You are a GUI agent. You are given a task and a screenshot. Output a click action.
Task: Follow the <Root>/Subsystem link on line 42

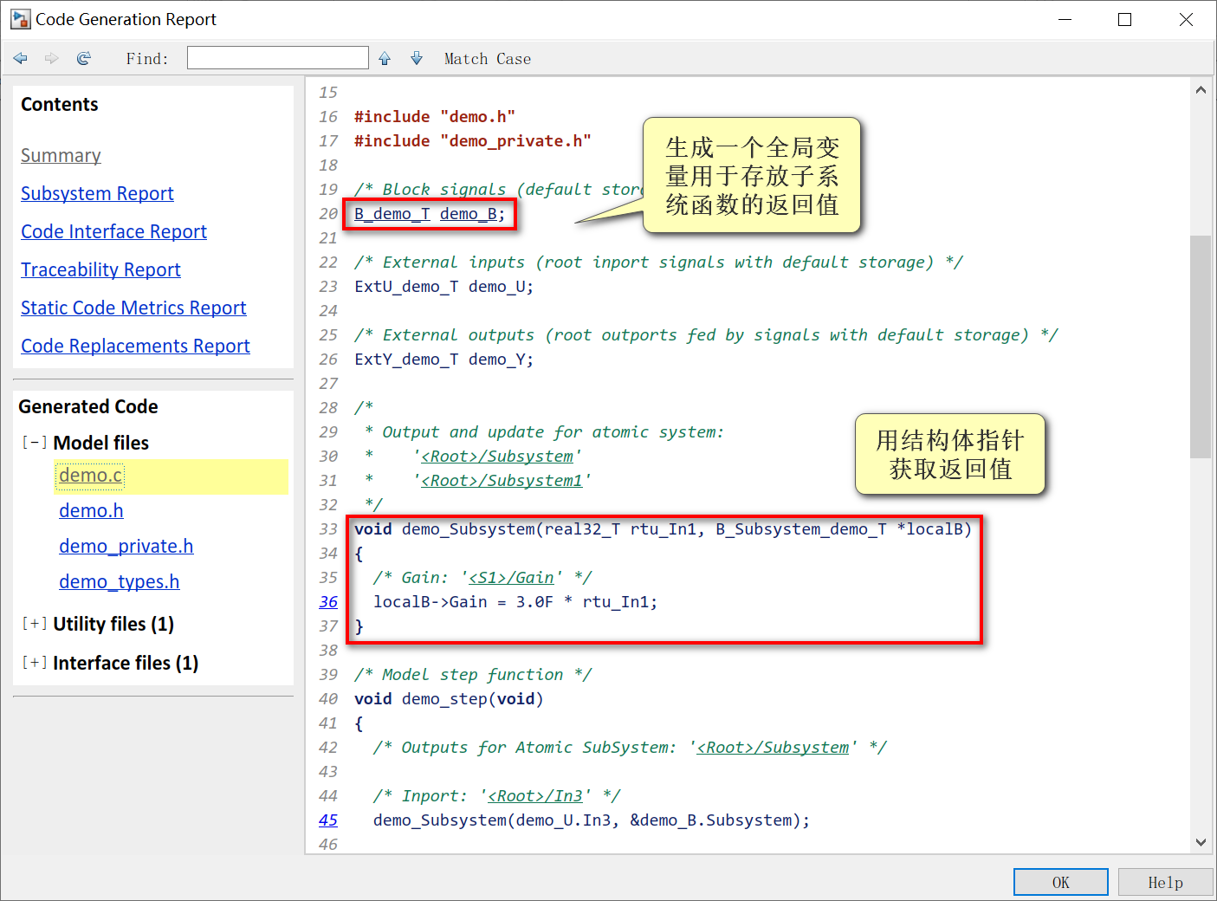(773, 748)
